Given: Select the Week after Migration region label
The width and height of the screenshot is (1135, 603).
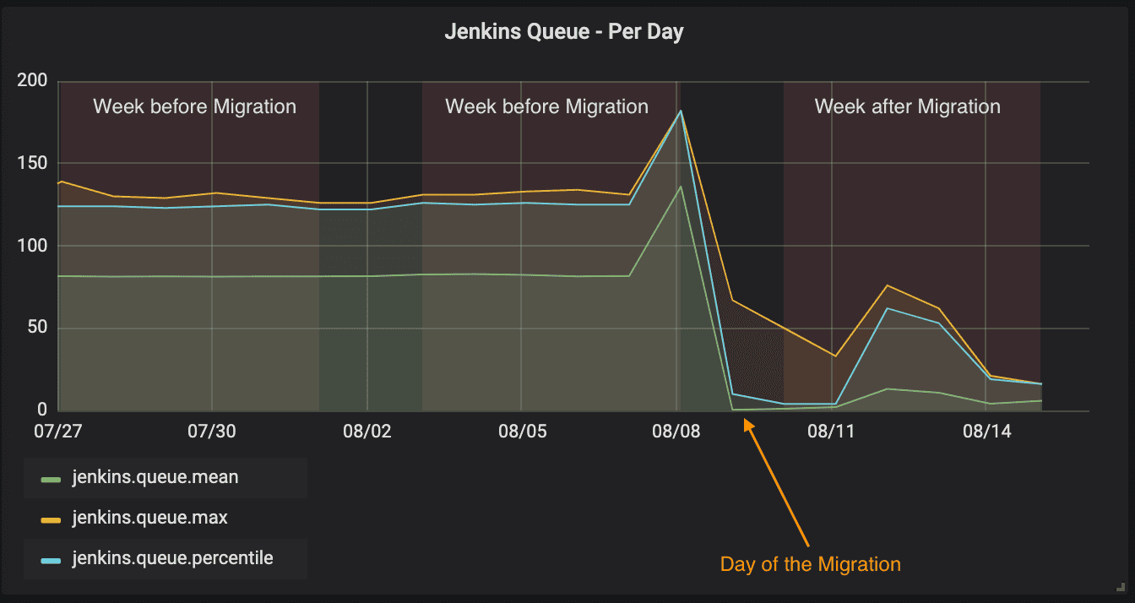Looking at the screenshot, I should coord(907,107).
